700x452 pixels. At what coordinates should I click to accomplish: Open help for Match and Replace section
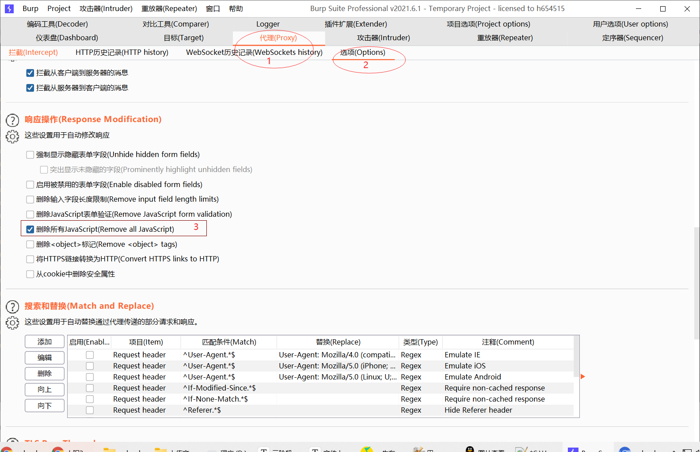[12, 307]
